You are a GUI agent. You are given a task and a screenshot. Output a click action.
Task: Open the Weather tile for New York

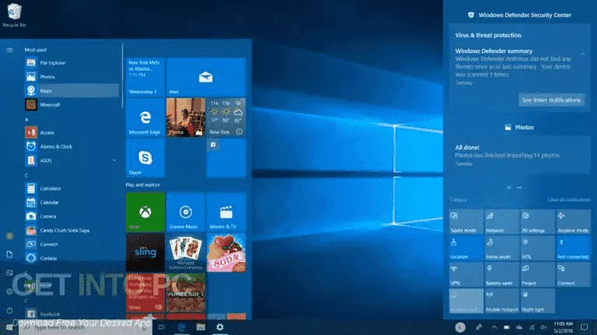pos(226,117)
